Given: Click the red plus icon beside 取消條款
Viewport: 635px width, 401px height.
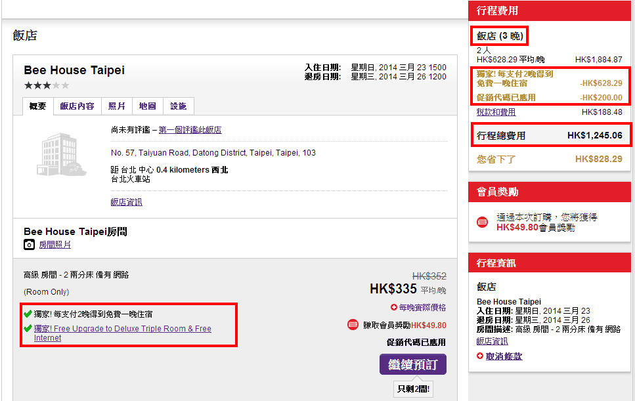Looking at the screenshot, I should 480,356.
